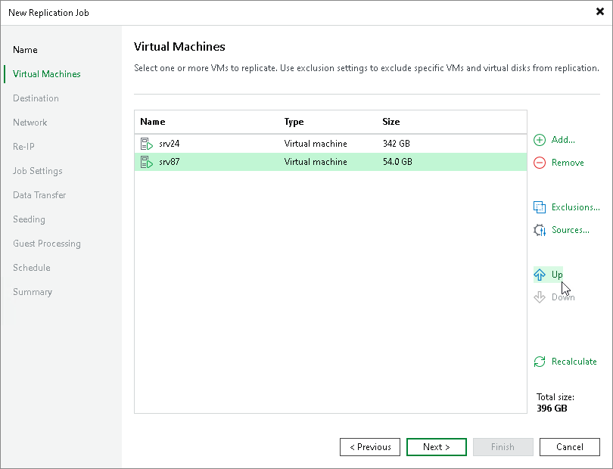The width and height of the screenshot is (613, 469).
Task: Open the Schedule wizard step
Action: 31,268
